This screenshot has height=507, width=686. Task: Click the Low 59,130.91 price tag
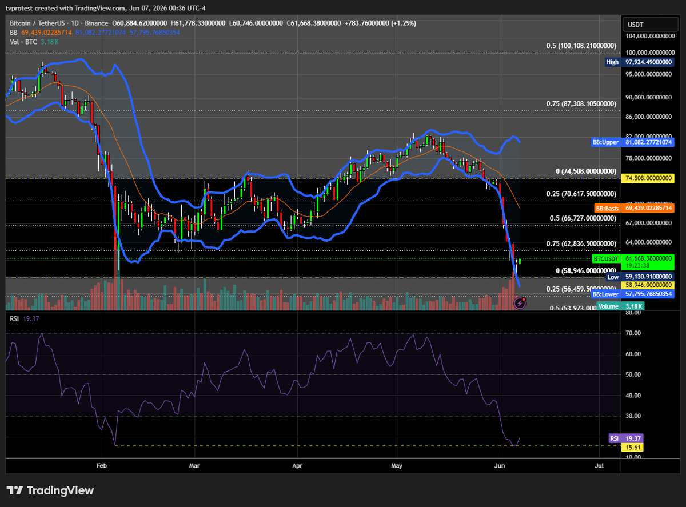pyautogui.click(x=640, y=277)
